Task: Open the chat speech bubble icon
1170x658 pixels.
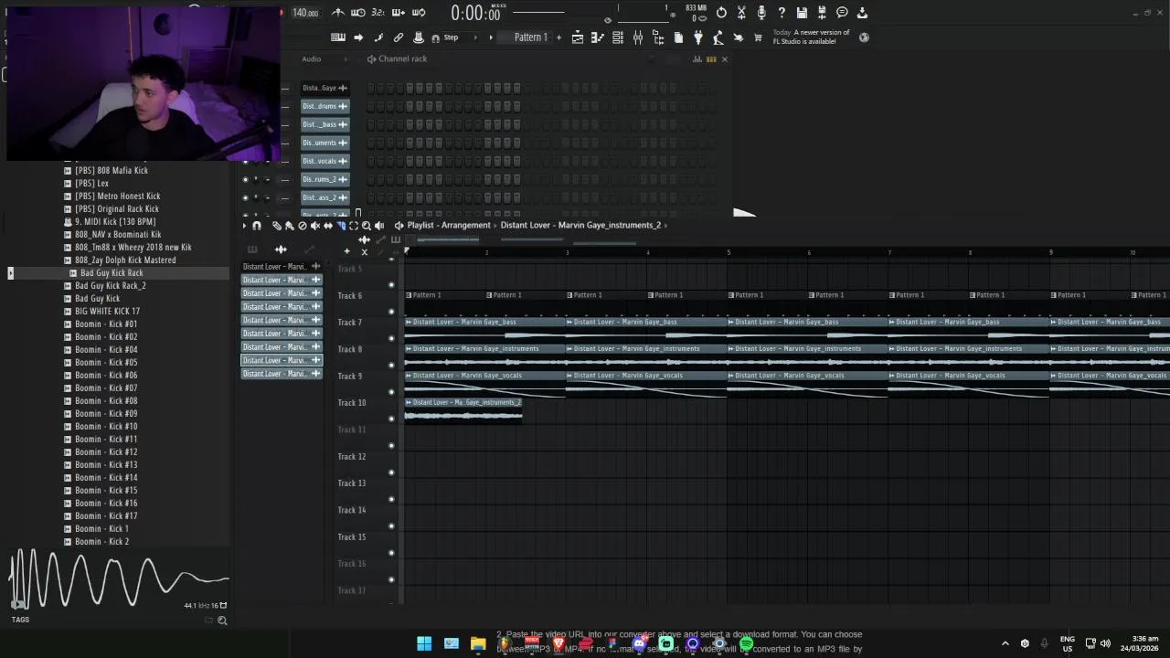Action: [x=842, y=13]
